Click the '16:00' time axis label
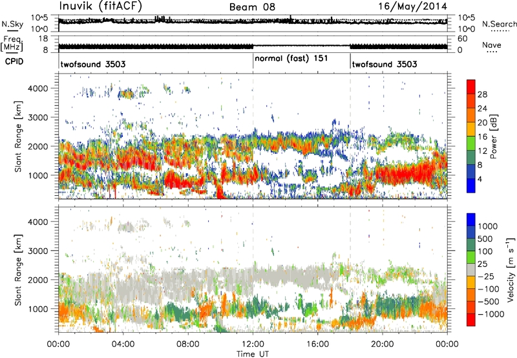Screen dimensions: 517x358 click(317, 344)
